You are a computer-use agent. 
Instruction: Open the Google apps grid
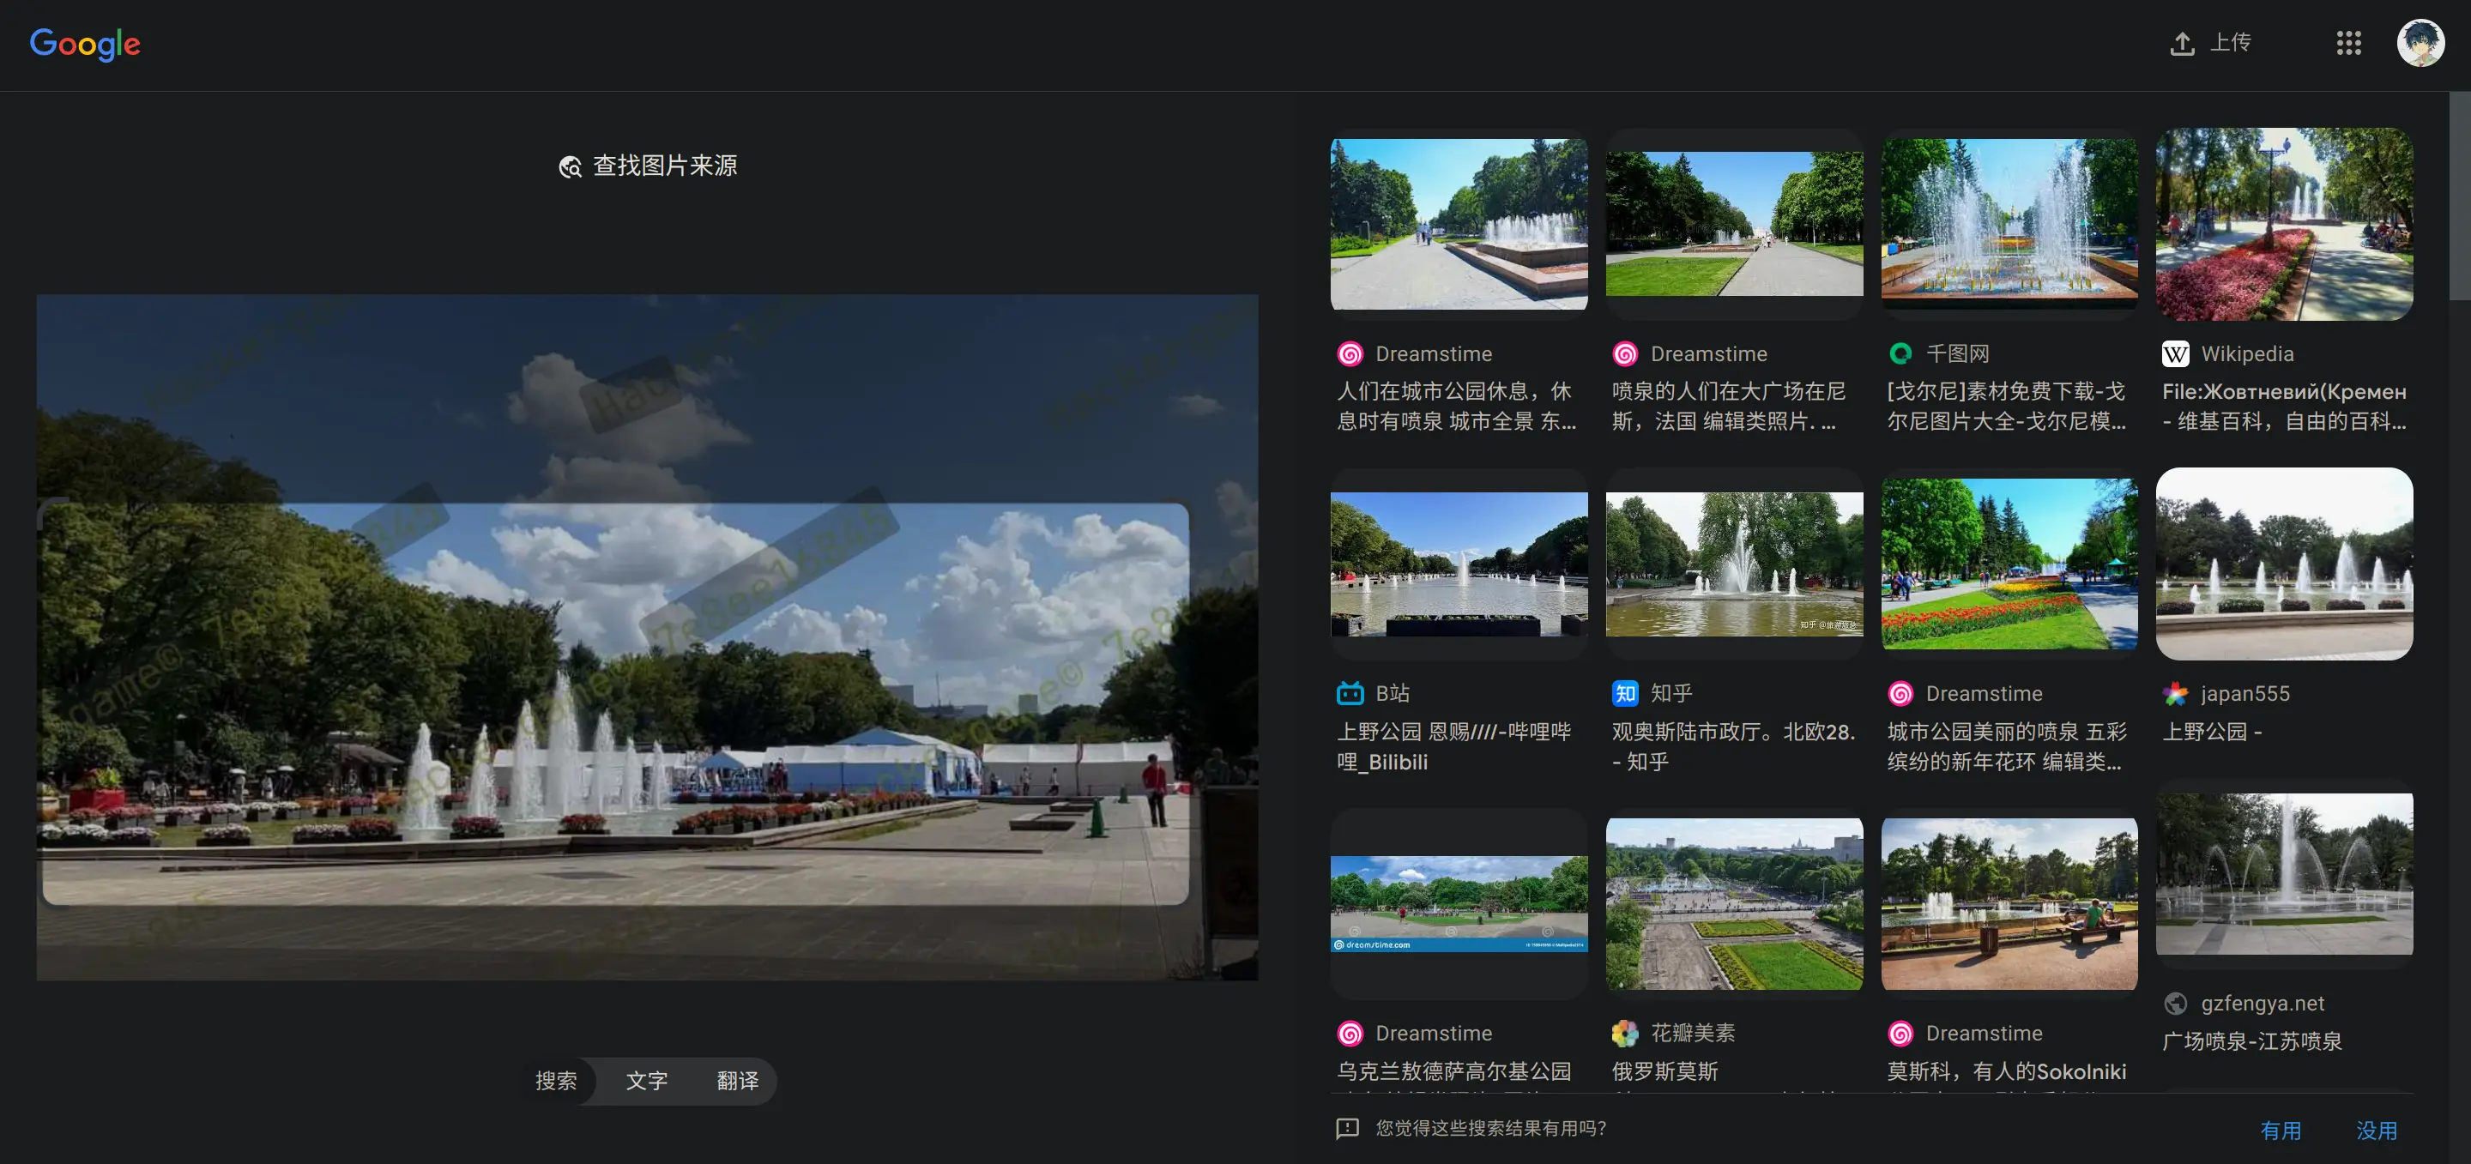tap(2348, 43)
